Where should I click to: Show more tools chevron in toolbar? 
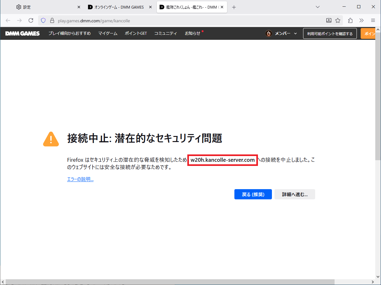coord(362,20)
